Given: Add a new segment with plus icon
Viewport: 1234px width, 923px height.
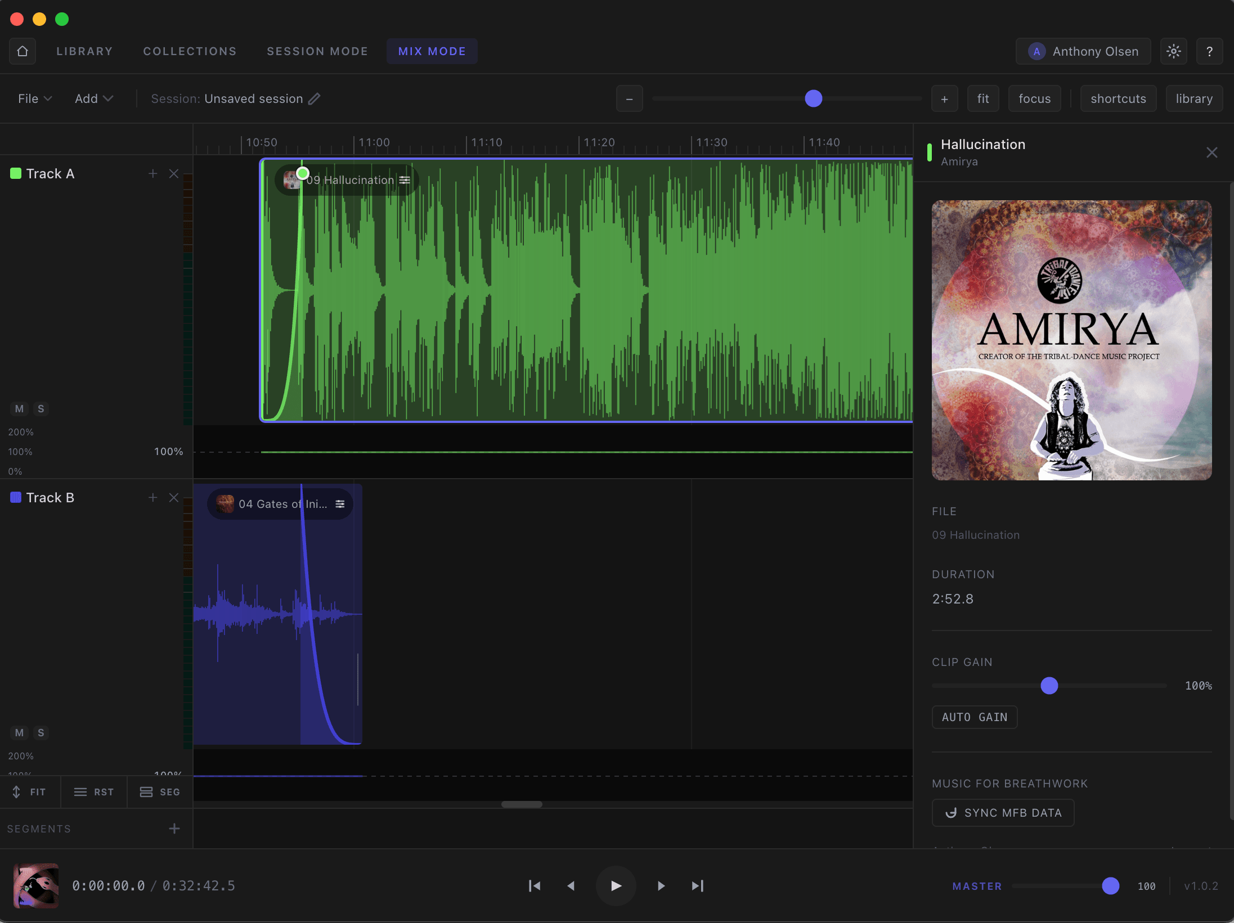Looking at the screenshot, I should tap(174, 829).
